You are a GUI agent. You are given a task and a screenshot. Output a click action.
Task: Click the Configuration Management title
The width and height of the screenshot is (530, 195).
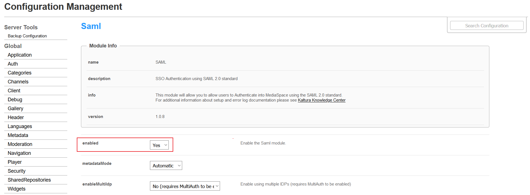(63, 7)
